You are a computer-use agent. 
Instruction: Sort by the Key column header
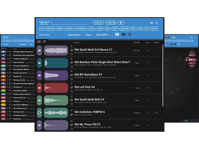pyautogui.click(x=148, y=43)
